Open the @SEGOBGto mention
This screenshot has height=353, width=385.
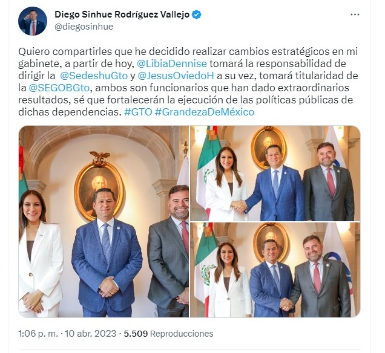point(59,88)
